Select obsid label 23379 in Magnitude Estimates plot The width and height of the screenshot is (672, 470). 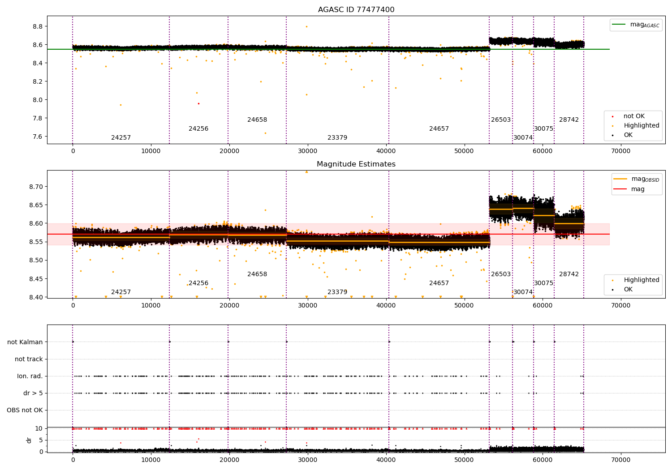(x=337, y=292)
